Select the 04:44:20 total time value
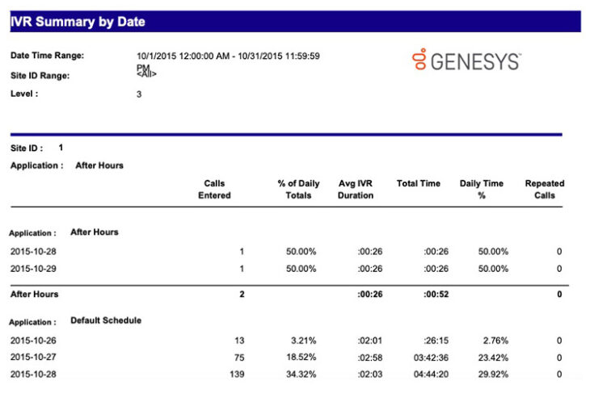This screenshot has width=590, height=393. click(432, 375)
